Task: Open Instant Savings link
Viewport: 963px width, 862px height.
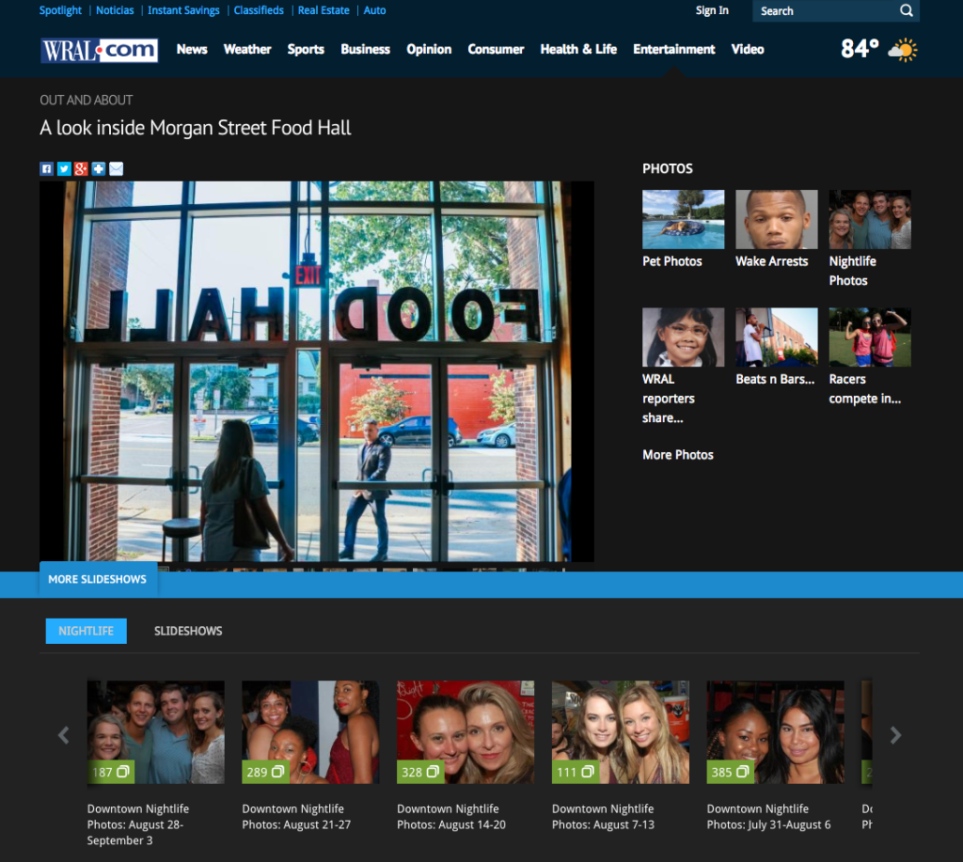Action: (x=183, y=10)
